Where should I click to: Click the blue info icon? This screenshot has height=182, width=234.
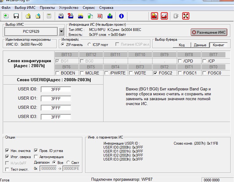click(x=121, y=16)
